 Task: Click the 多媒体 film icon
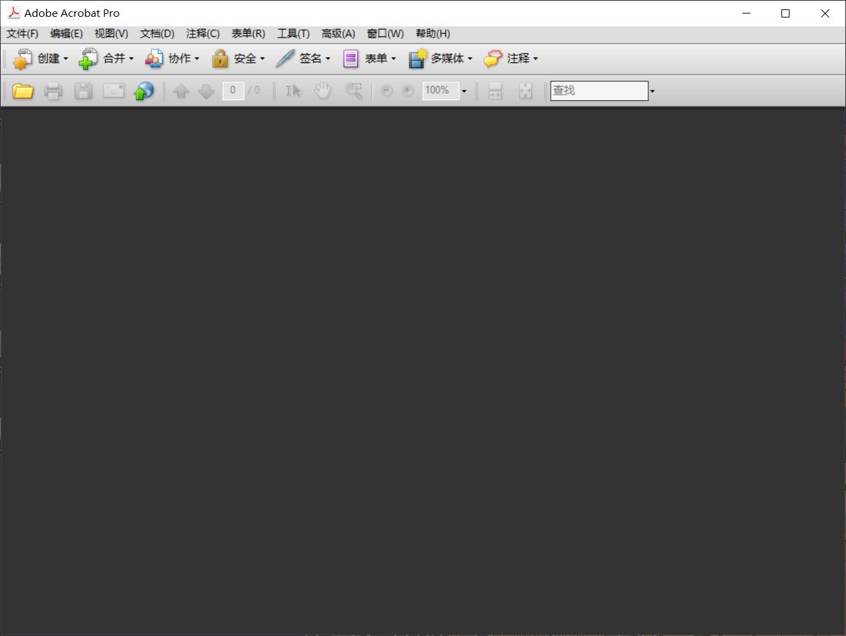pyautogui.click(x=418, y=59)
